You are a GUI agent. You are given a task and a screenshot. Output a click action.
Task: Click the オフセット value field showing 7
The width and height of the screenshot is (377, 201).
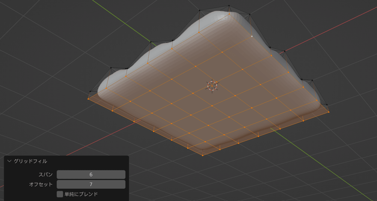point(91,184)
